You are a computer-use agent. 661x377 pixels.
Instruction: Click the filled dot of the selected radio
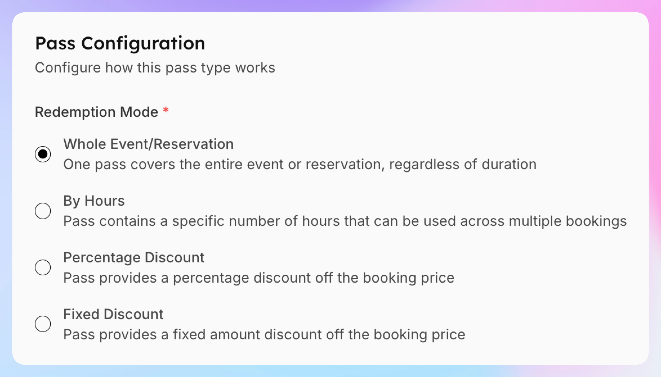coord(43,154)
